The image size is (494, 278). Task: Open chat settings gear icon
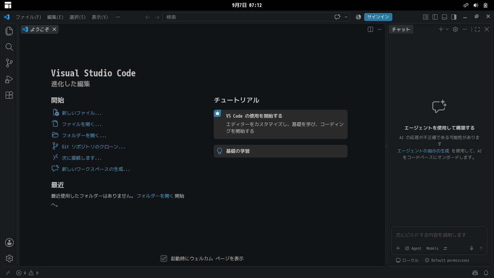[x=455, y=29]
